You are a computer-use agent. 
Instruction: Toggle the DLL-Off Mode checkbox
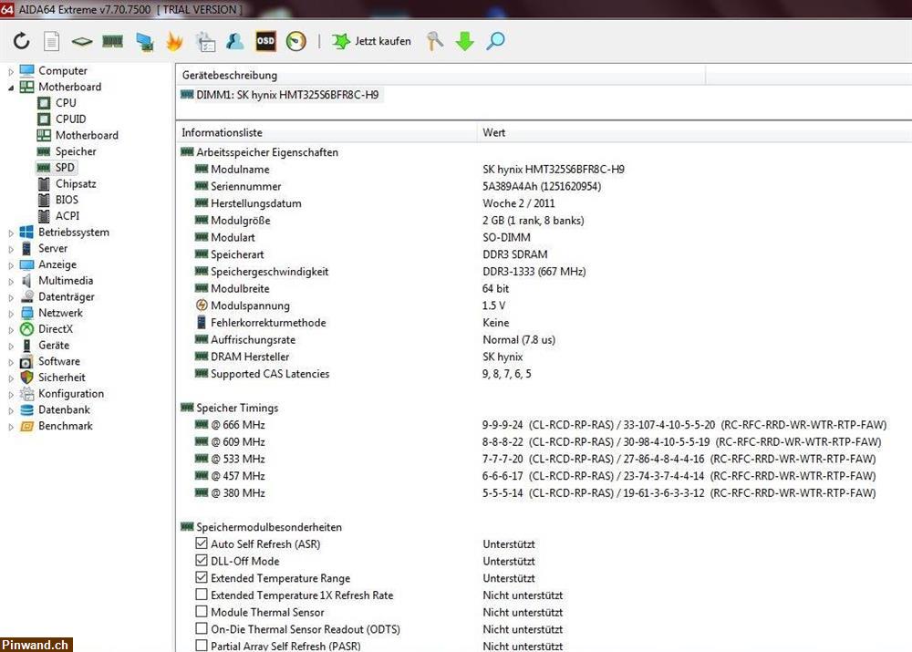click(202, 561)
